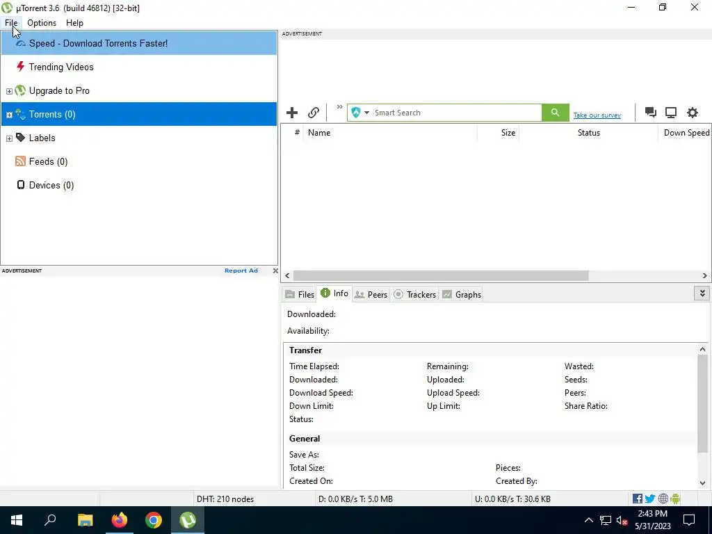Collapse the detail pane with double chevron

point(702,293)
